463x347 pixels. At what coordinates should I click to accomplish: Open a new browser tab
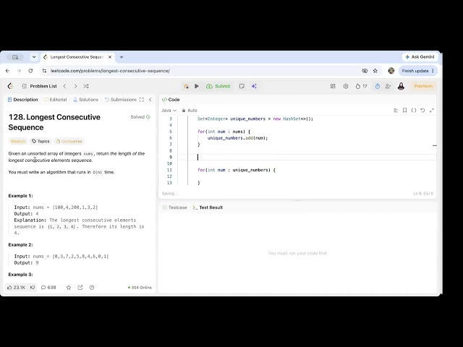point(122,57)
